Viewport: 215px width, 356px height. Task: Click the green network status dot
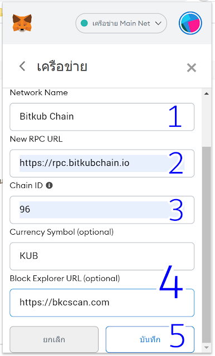coord(84,23)
